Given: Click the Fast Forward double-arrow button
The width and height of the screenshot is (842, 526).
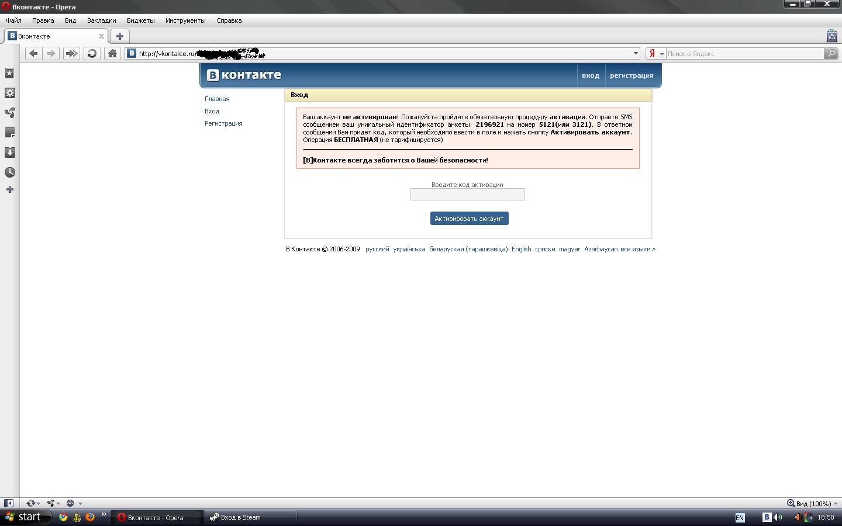Looking at the screenshot, I should click(x=71, y=54).
